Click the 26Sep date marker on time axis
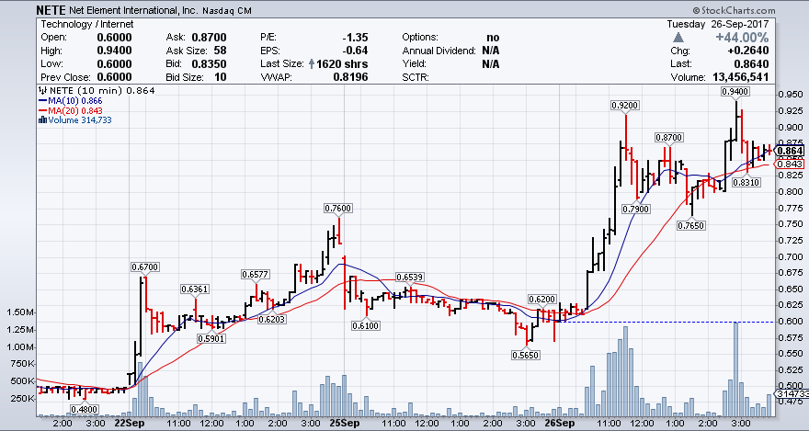 558,425
